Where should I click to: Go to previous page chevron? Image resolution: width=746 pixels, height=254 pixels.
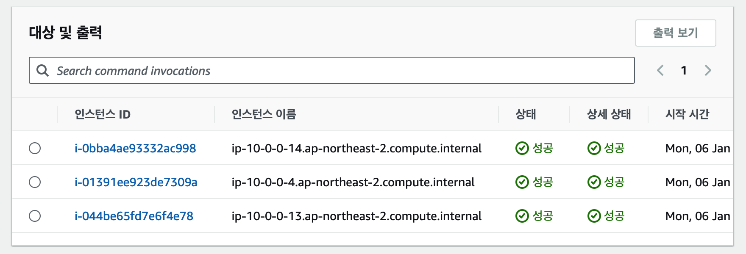(660, 70)
